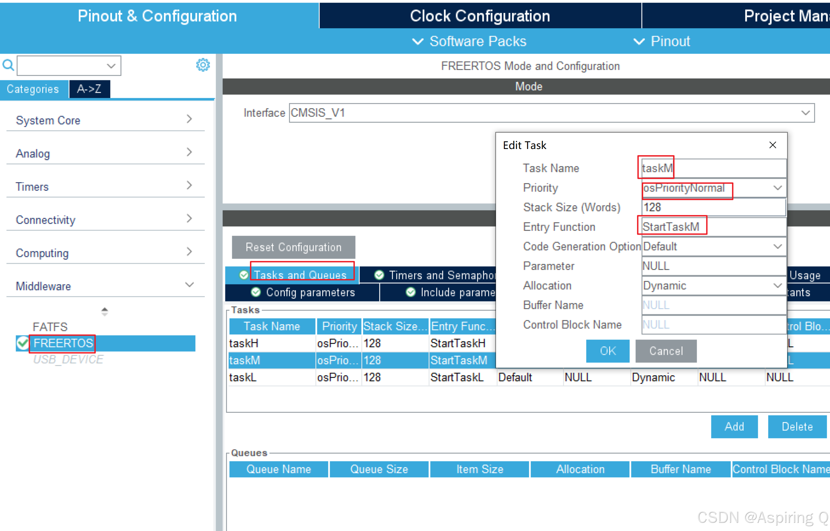Click the Config parameters green check icon
Viewport: 830px width, 531px height.
tap(256, 292)
